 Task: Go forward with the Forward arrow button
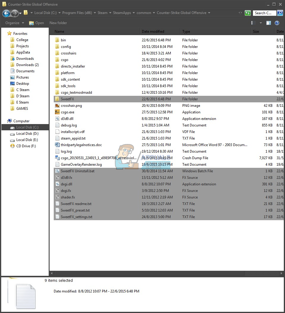pos(15,13)
